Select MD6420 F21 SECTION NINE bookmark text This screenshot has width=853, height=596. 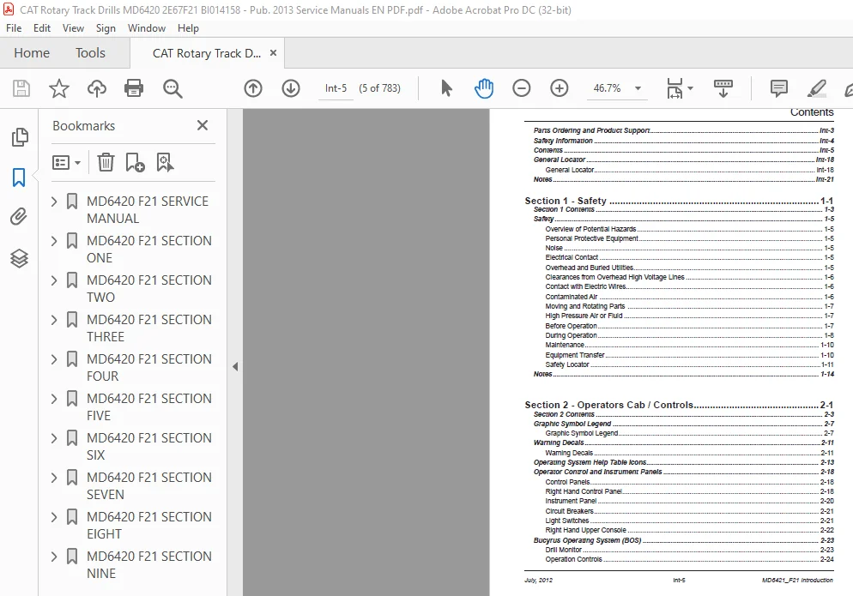[x=149, y=565]
